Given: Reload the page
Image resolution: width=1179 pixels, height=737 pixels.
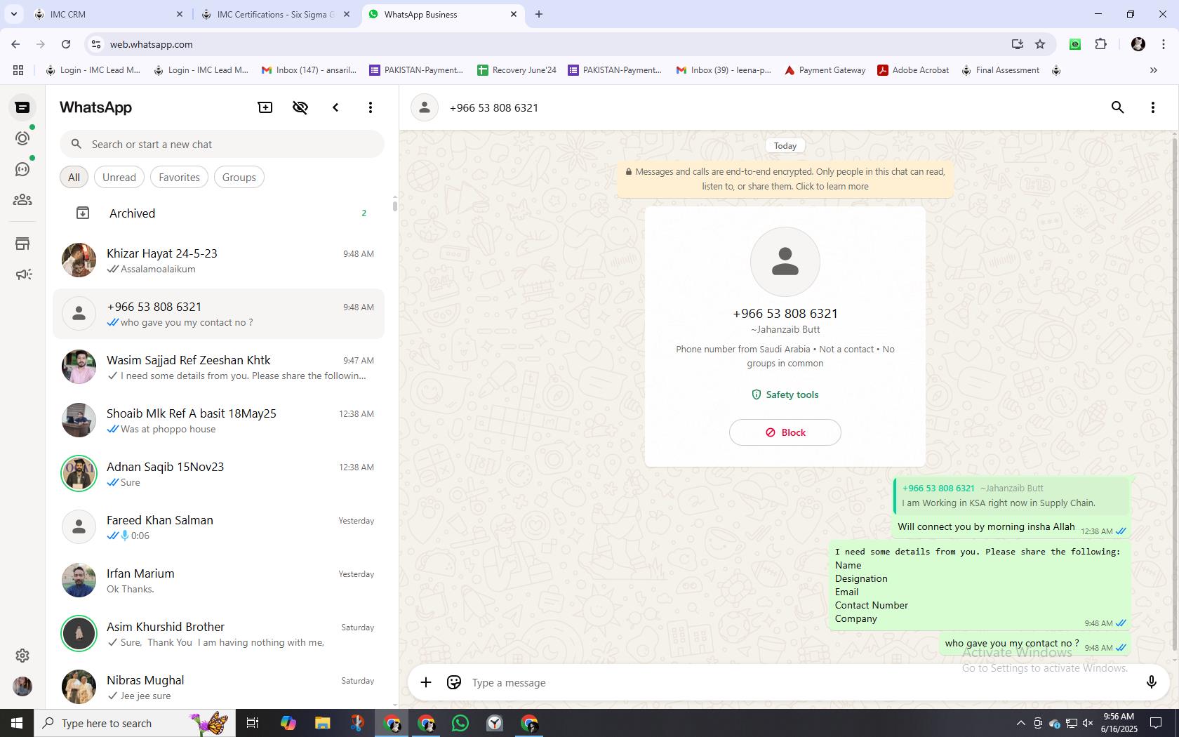Looking at the screenshot, I should pos(66,44).
